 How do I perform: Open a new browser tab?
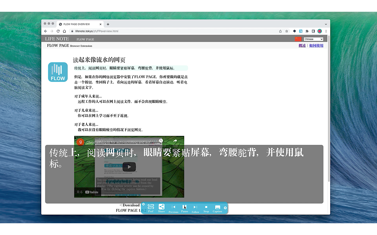point(108,24)
